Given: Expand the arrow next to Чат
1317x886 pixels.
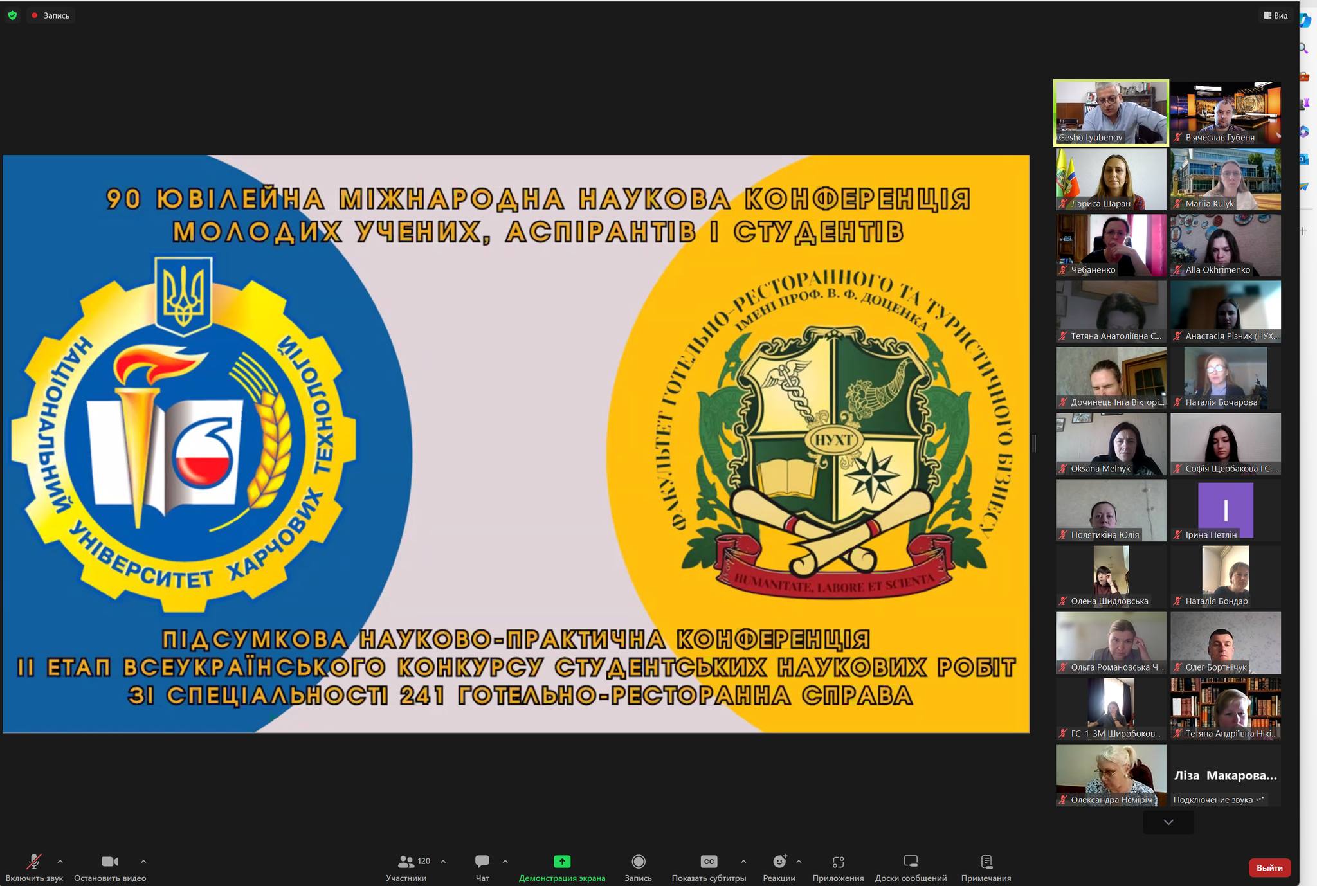Looking at the screenshot, I should click(x=505, y=862).
